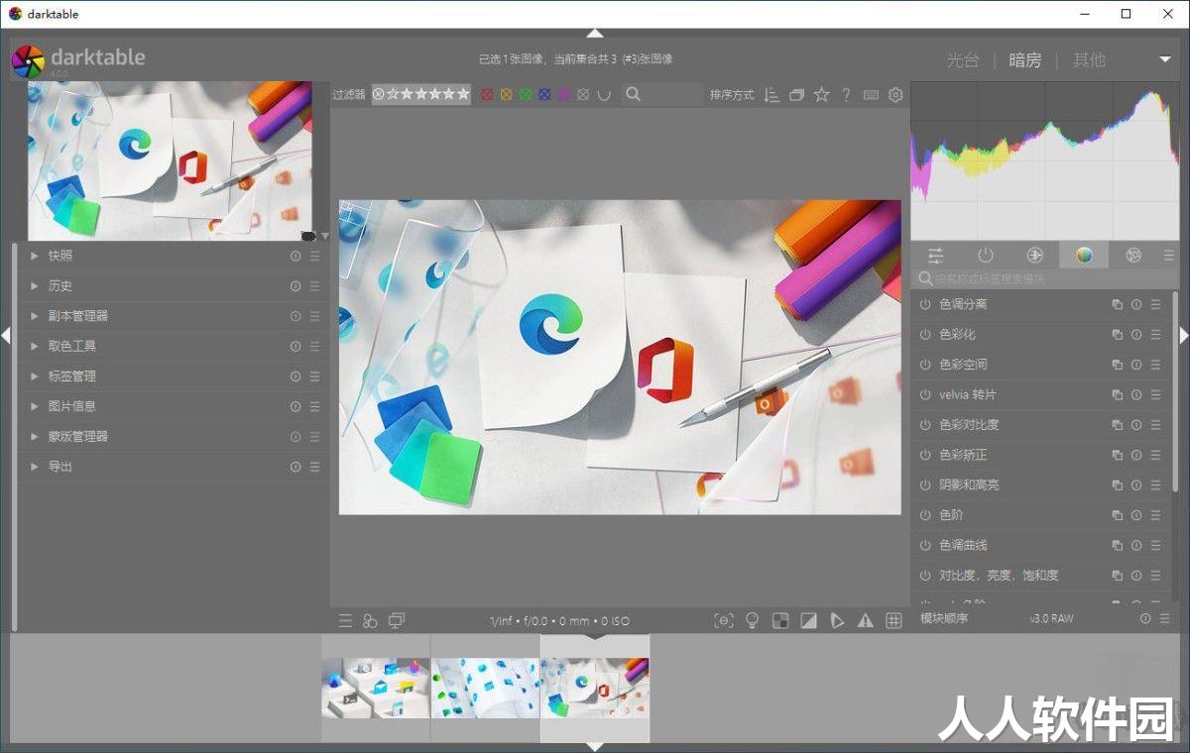Filter by red color label
The image size is (1190, 753).
click(487, 95)
